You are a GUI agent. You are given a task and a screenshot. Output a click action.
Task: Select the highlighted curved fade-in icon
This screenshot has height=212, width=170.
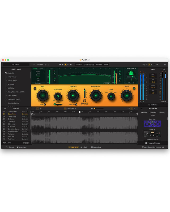coord(37,108)
